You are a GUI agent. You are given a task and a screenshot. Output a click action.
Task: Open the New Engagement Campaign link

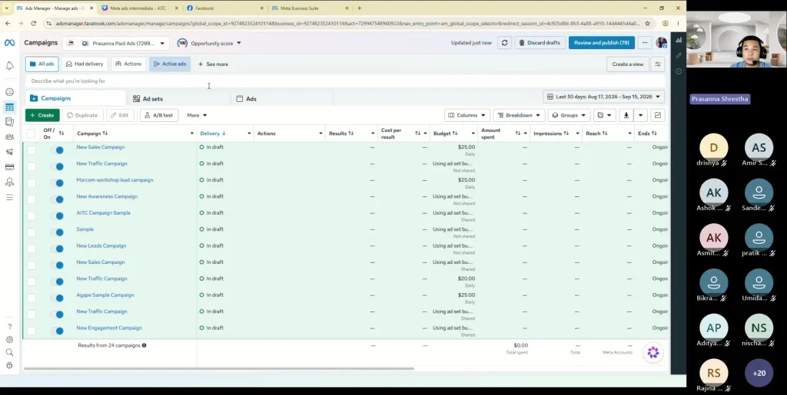(109, 328)
